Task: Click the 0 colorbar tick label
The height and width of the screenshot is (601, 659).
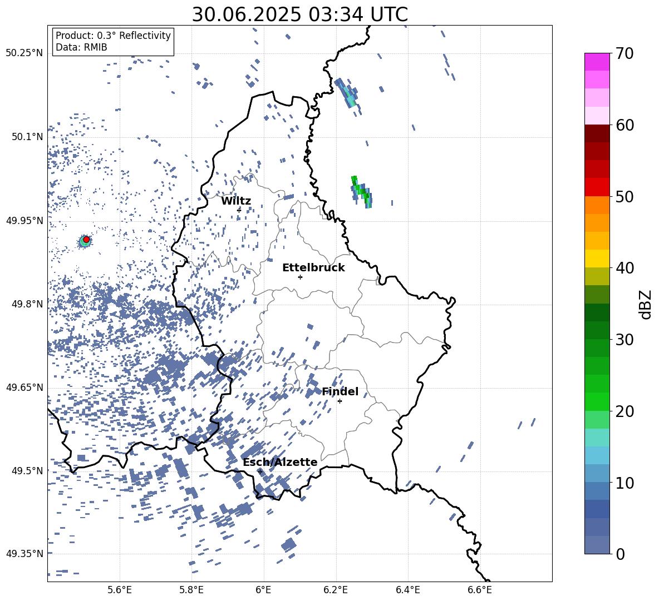Action: pos(620,554)
